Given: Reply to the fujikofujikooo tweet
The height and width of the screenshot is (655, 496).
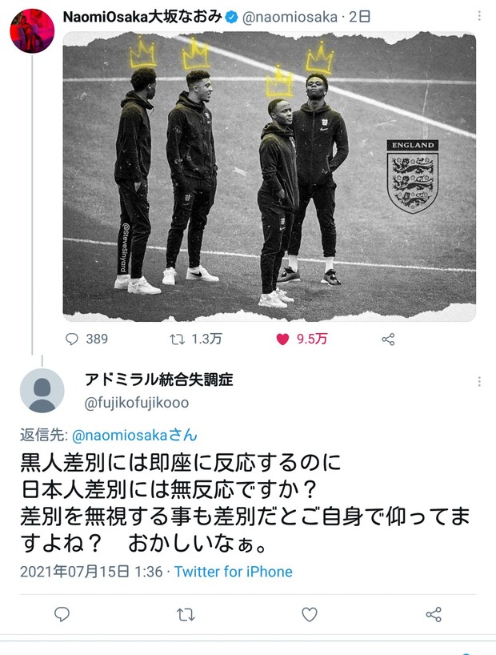Looking at the screenshot, I should point(62,614).
